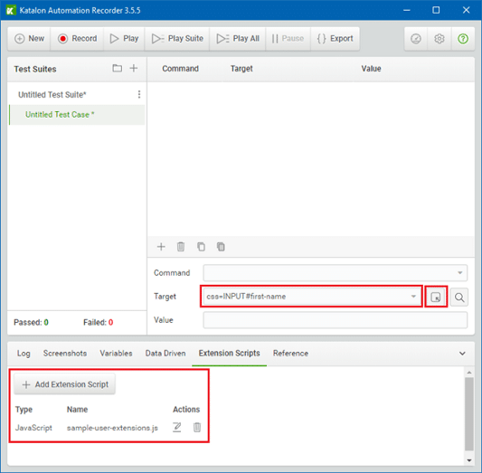The image size is (482, 473).
Task: Minimize the Katalon Recorder window
Action: pyautogui.click(x=407, y=10)
